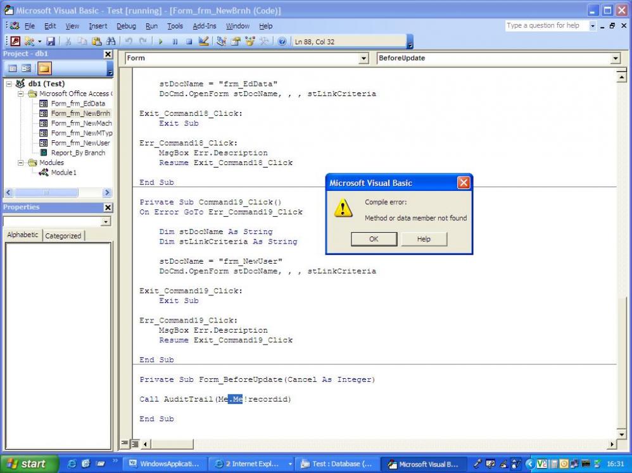Select Form_frm_EdData in project tree
632x473 pixels.
(x=78, y=104)
